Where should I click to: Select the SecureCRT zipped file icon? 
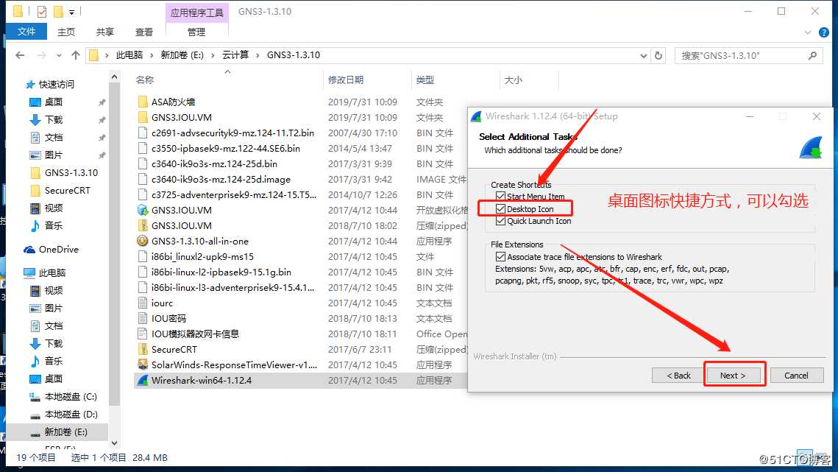[143, 350]
